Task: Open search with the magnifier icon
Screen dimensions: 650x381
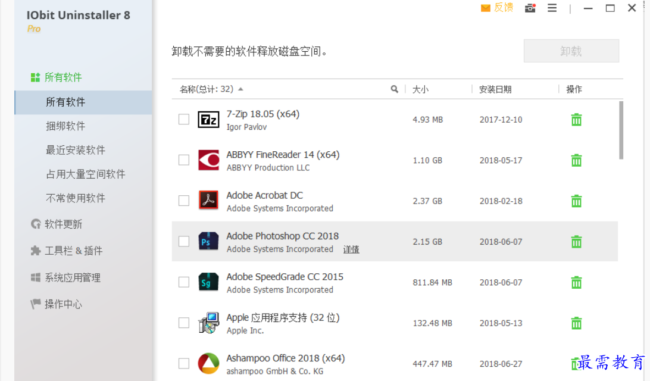Action: [x=394, y=89]
